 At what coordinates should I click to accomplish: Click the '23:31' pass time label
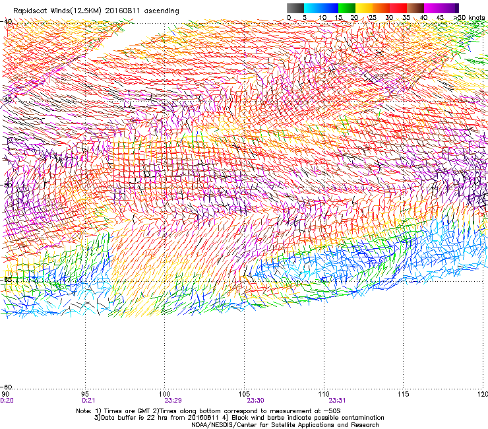click(338, 401)
